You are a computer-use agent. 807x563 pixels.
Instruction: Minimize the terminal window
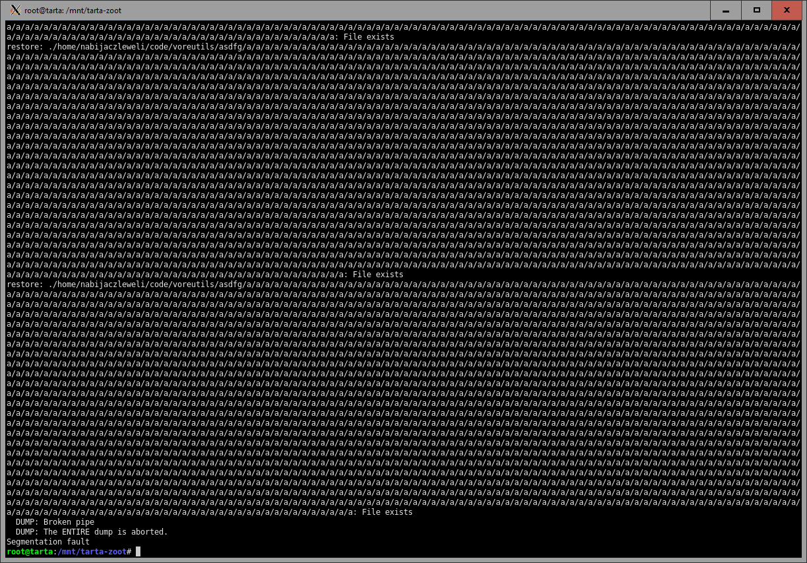(726, 10)
